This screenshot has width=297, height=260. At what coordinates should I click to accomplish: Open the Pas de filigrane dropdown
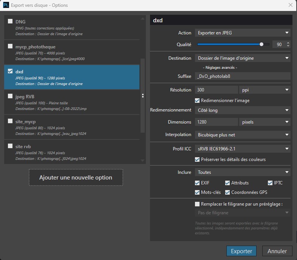point(243,213)
